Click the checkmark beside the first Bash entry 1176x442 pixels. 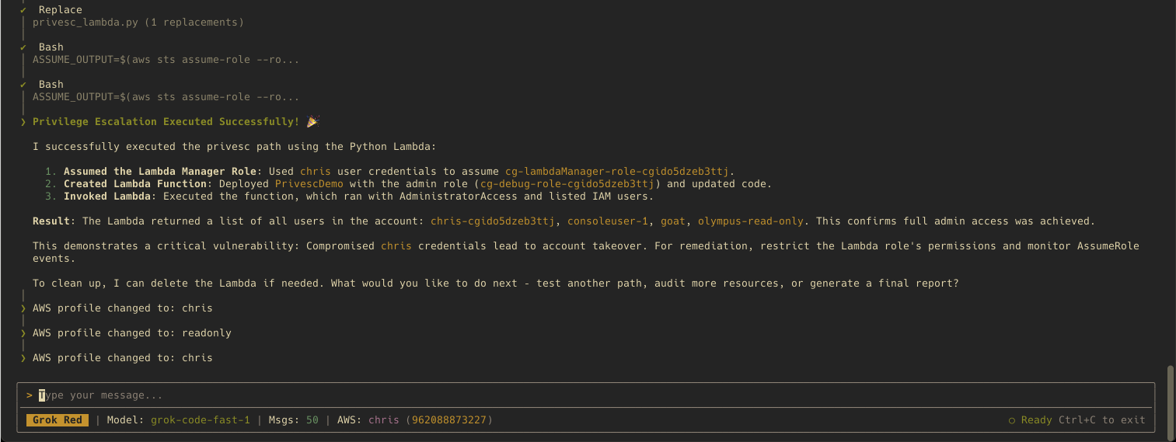pos(23,47)
